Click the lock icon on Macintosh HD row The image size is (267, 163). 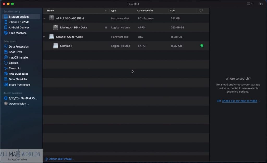coord(106,27)
